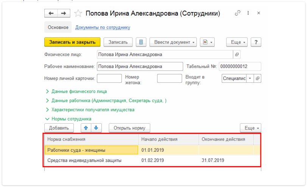The image size is (307, 187).
Task: Open the Физическое лицо record via open icon
Action: (237, 55)
